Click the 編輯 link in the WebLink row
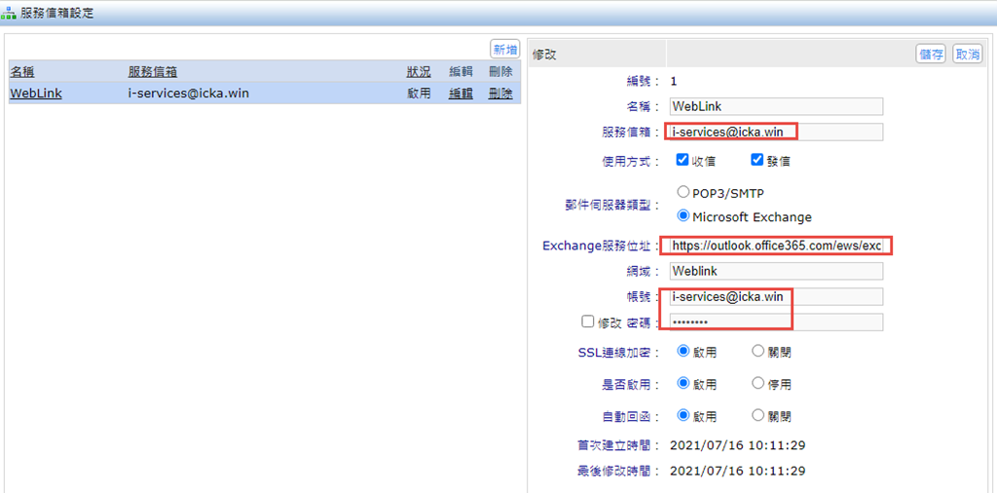 point(461,94)
